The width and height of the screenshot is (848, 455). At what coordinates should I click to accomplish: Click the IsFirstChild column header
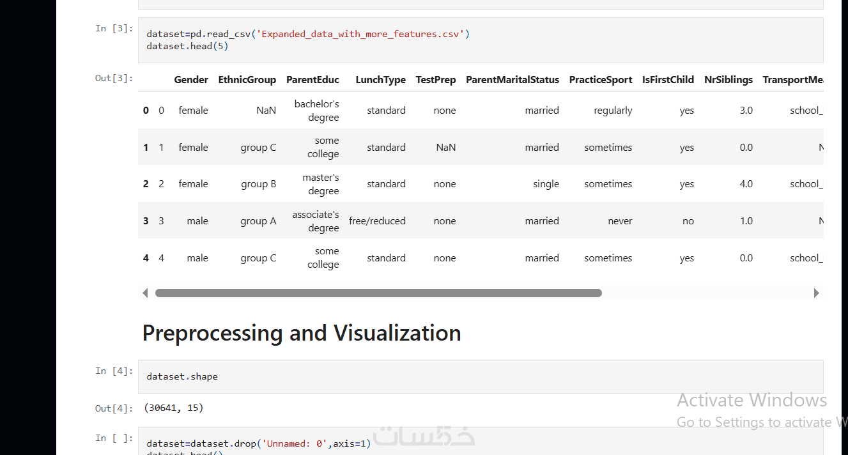(x=668, y=80)
